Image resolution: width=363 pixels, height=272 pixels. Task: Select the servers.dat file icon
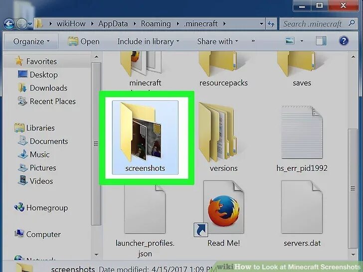(302, 207)
